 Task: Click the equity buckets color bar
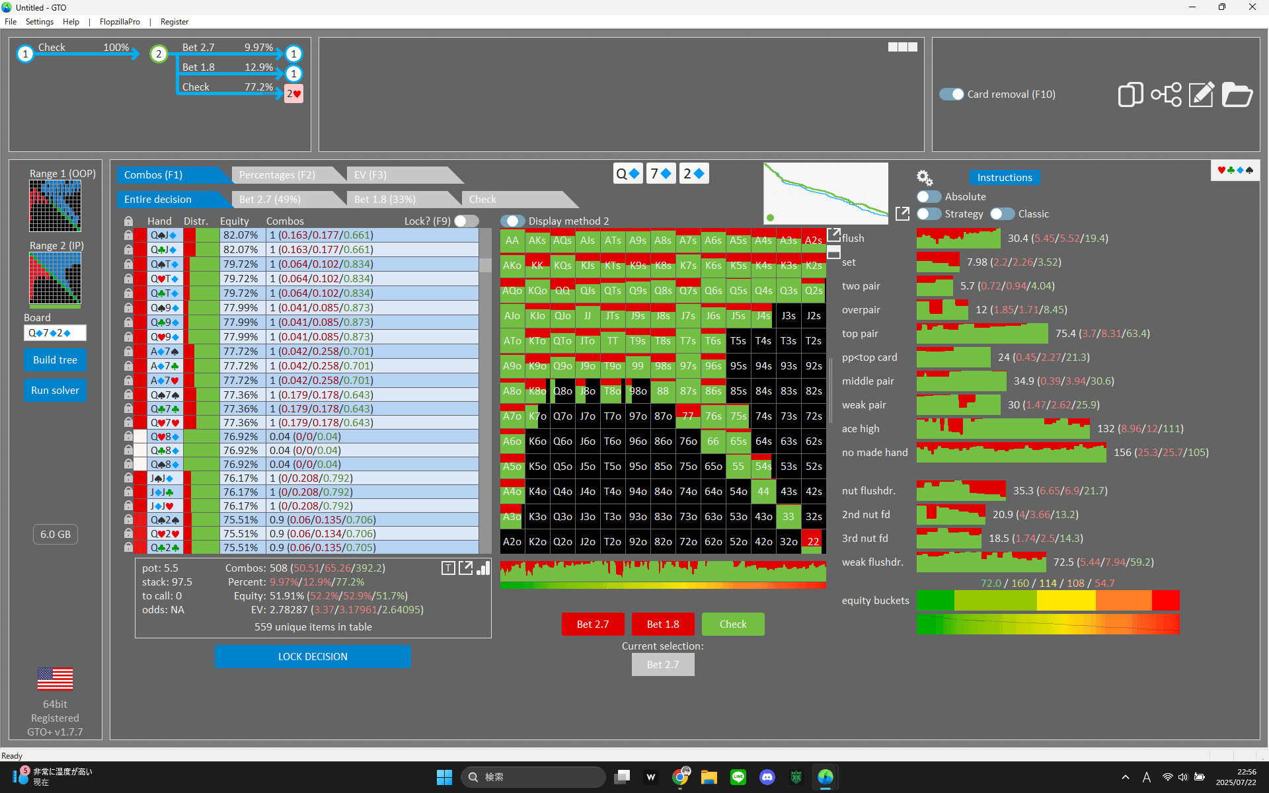coord(1048,601)
